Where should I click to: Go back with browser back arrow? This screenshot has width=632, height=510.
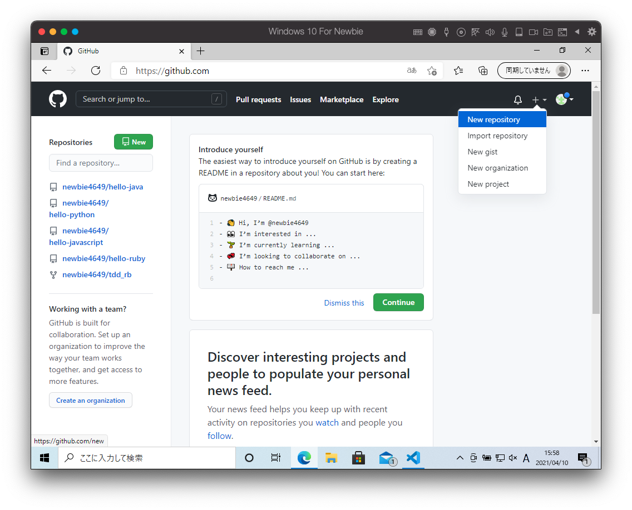[x=47, y=71]
